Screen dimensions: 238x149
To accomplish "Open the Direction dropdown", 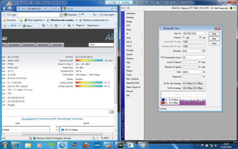I will coord(204,51).
